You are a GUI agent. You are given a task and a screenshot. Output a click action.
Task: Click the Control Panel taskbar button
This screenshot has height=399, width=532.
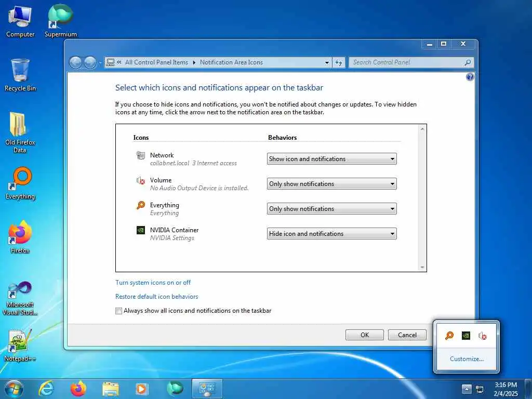tap(207, 389)
